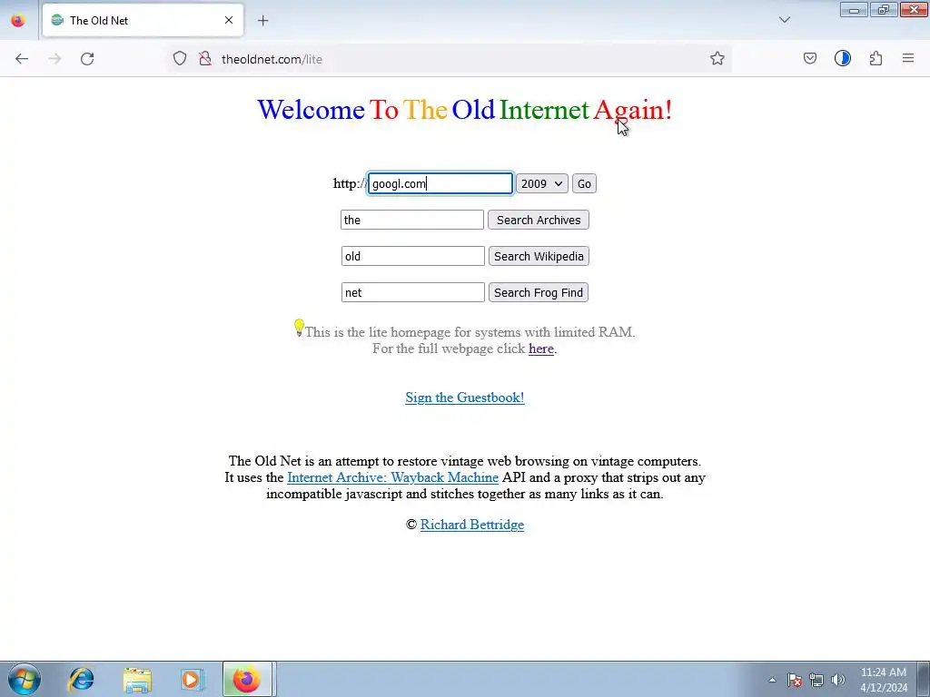The width and height of the screenshot is (930, 697).
Task: Open the Save to Pocket icon
Action: click(x=809, y=59)
